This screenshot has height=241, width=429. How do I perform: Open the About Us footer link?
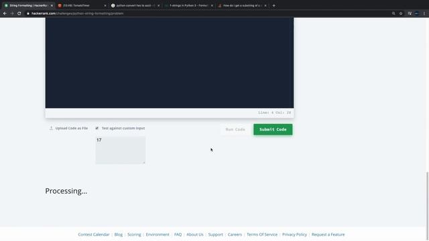click(x=195, y=234)
